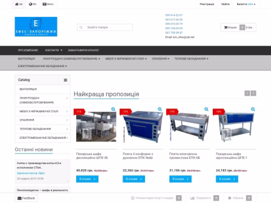This screenshot has height=203, width=271.
Task: Zoom the ШПЕ-2Б product image
Action: [113, 109]
